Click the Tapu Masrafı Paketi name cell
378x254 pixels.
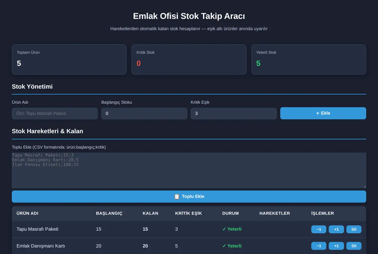37,229
